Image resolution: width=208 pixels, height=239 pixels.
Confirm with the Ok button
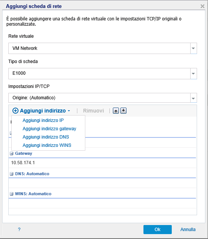click(x=157, y=230)
